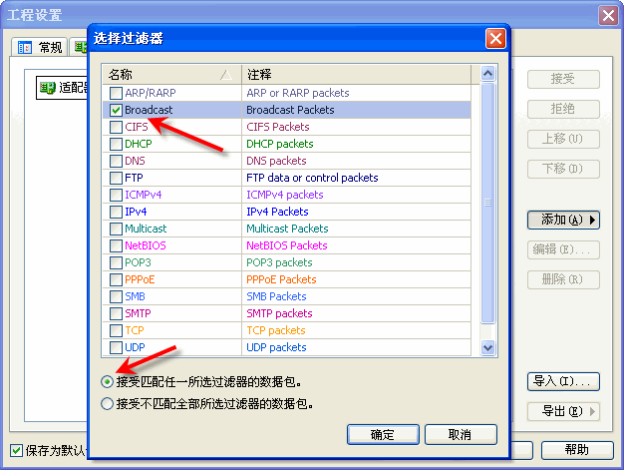Enable the FTP filter checkbox
This screenshot has width=624, height=470.
[x=116, y=178]
